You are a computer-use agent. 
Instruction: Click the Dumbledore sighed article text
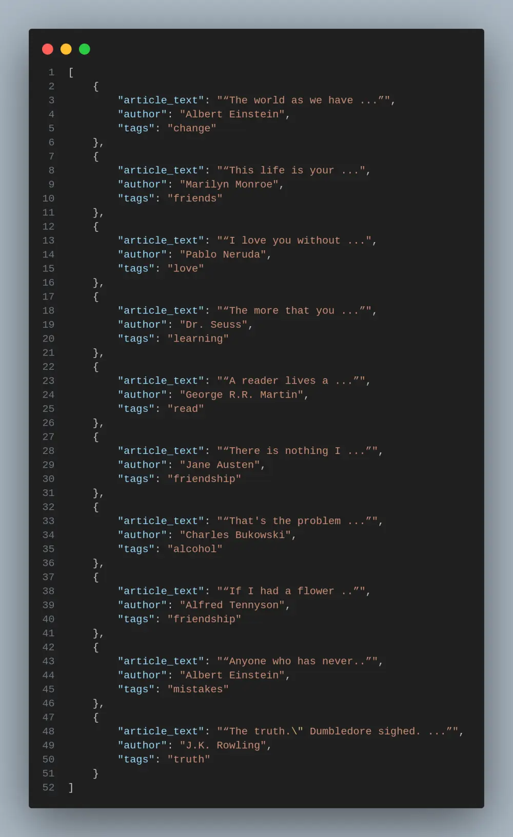340,731
